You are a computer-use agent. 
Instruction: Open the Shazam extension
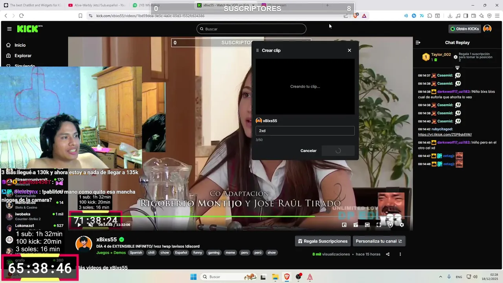(414, 16)
